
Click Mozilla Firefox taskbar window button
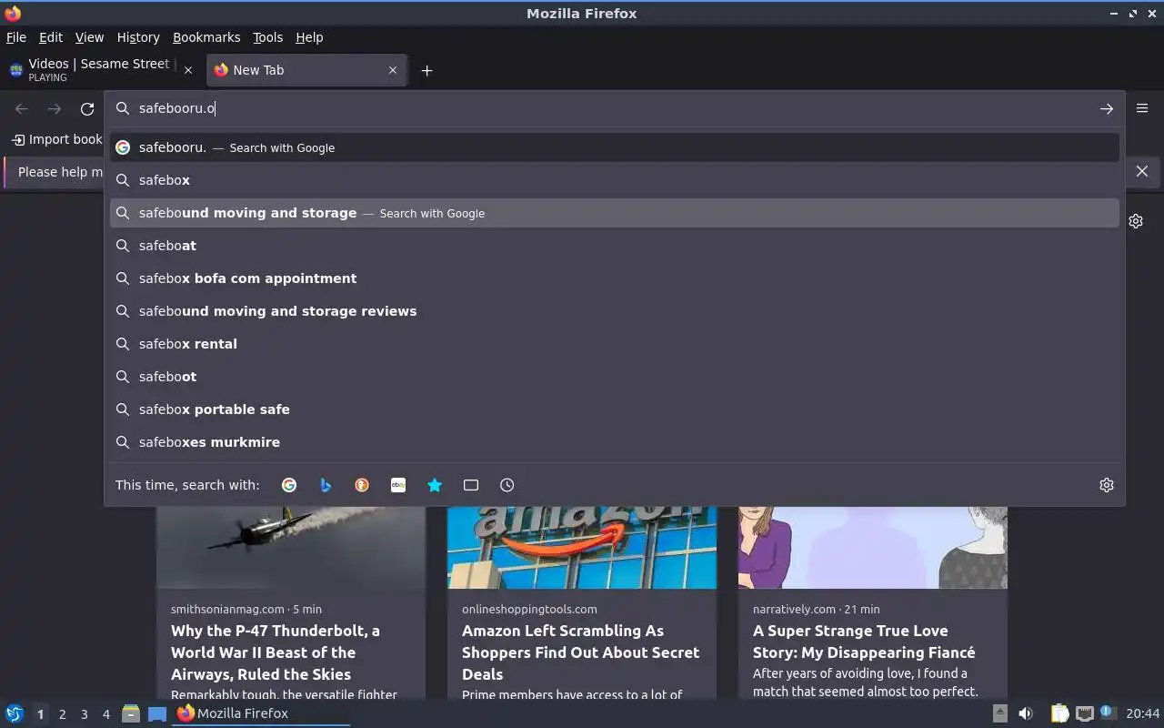tap(262, 713)
